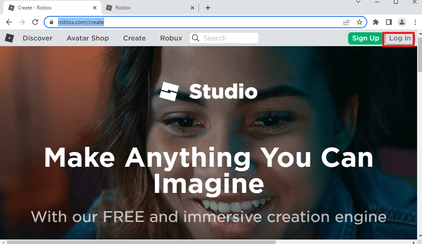Close the second Roblox tab
This screenshot has height=244, width=422.
point(192,8)
